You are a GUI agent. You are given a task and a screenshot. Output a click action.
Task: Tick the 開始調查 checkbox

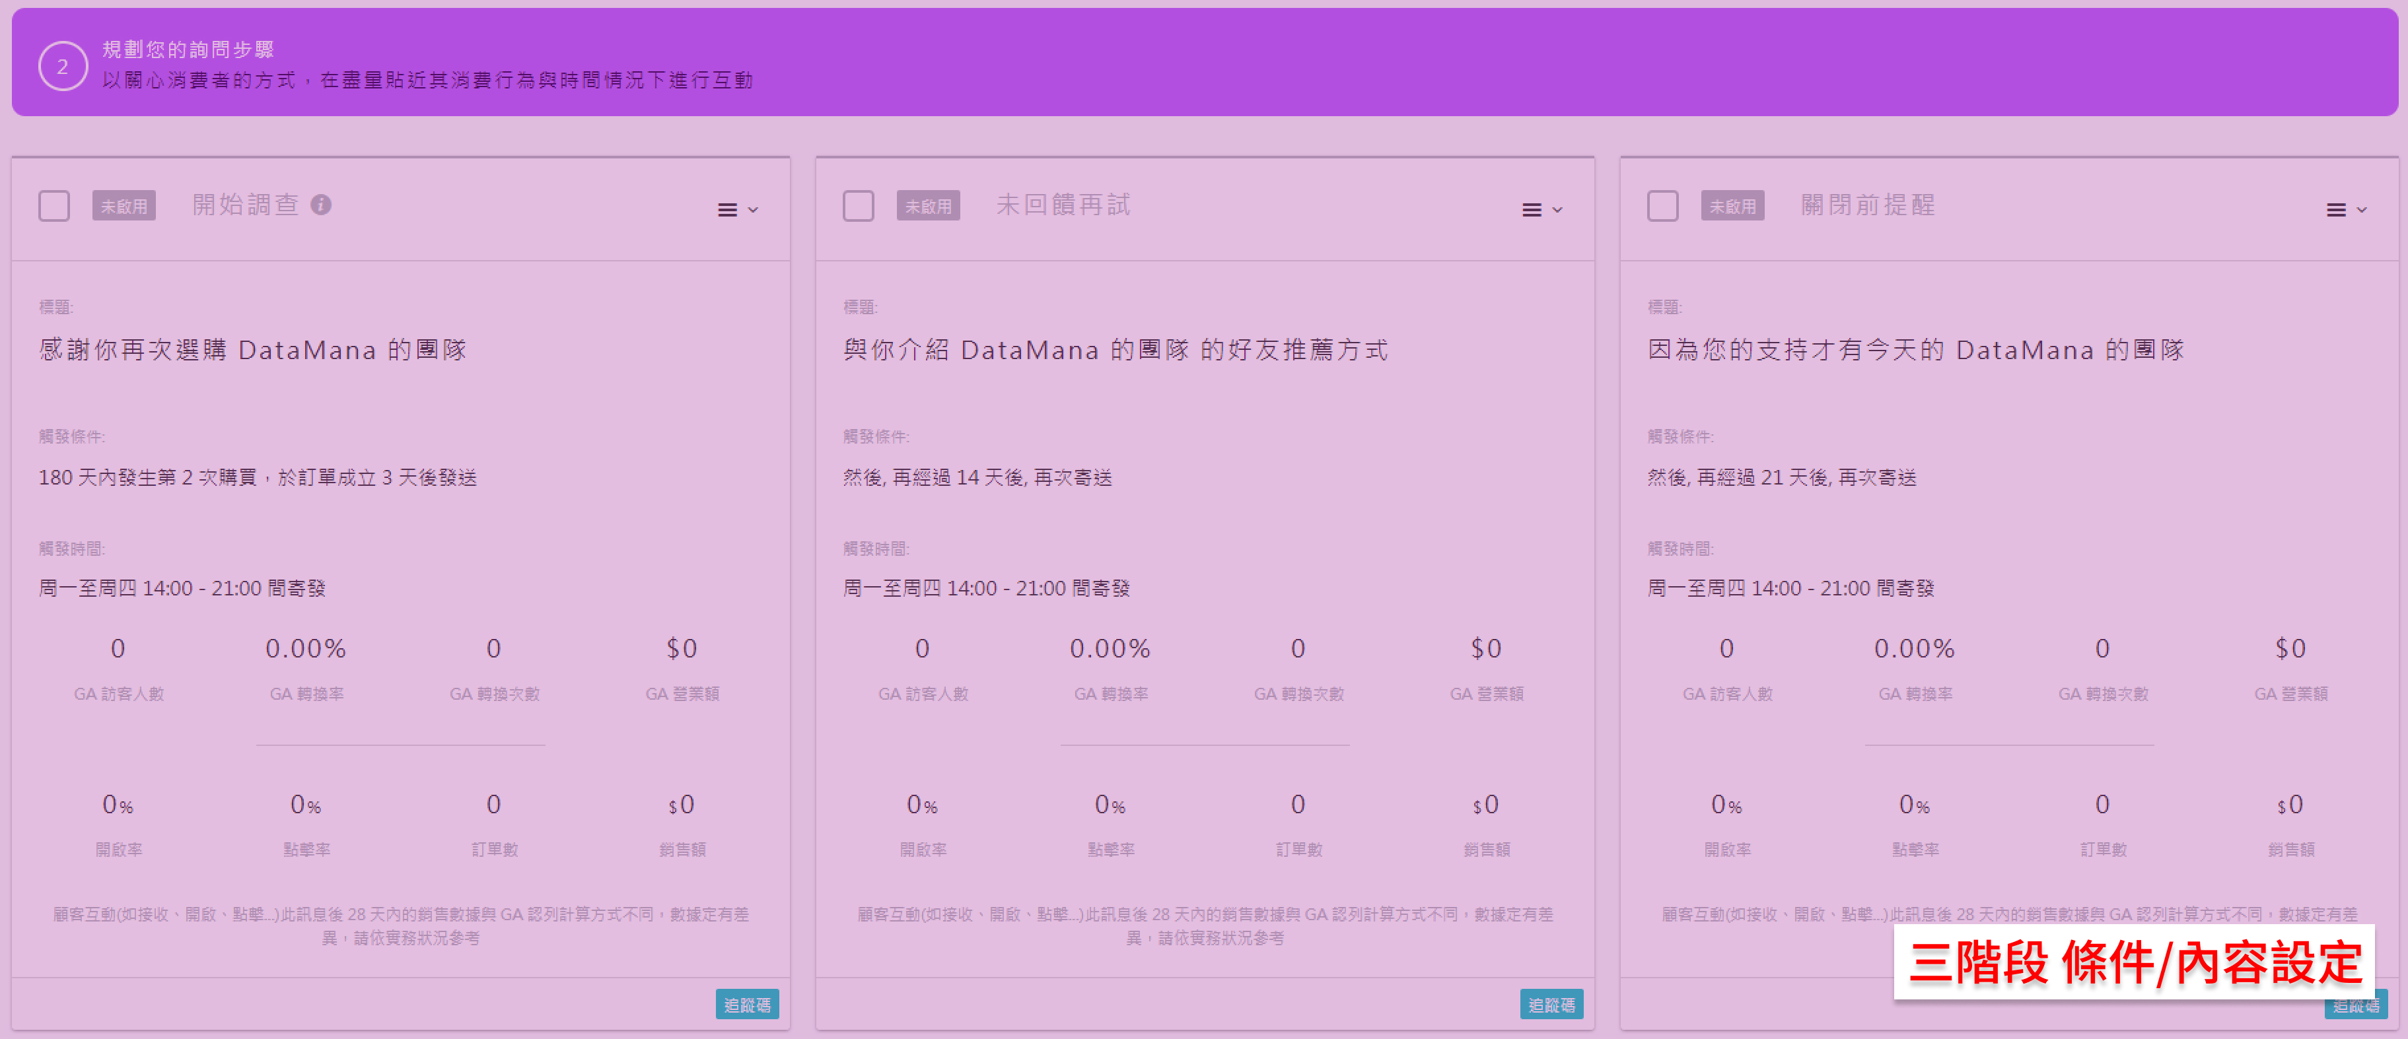[x=54, y=205]
